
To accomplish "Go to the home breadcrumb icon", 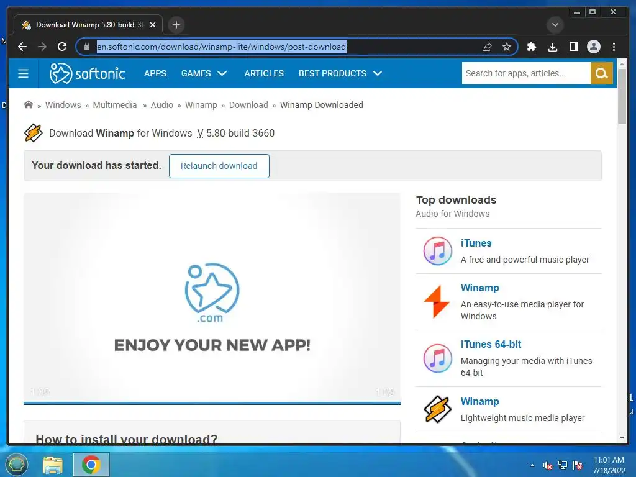I will tap(29, 104).
